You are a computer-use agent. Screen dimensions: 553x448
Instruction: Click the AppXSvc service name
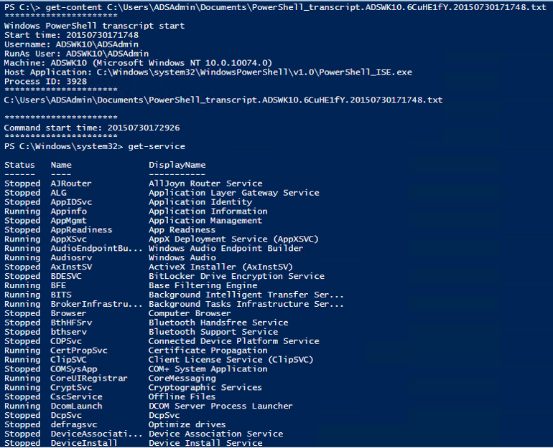[x=68, y=239]
